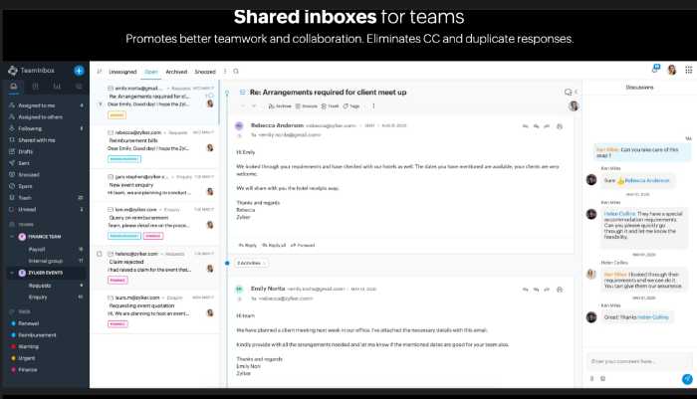Click Forward button below Rebecca's message

303,245
